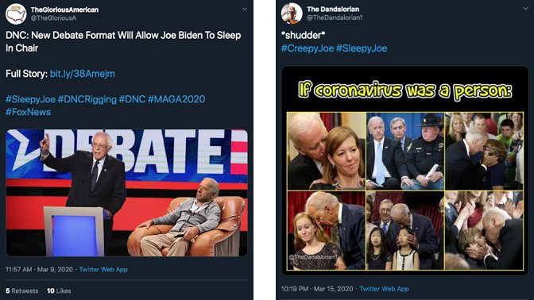The height and width of the screenshot is (300, 534).
Task: Select the #SleepyJoe hashtag in left tweet
Action: tap(30, 99)
